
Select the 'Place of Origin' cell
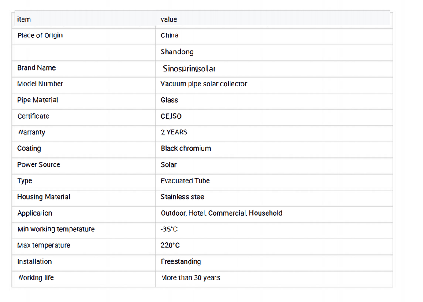coord(40,35)
